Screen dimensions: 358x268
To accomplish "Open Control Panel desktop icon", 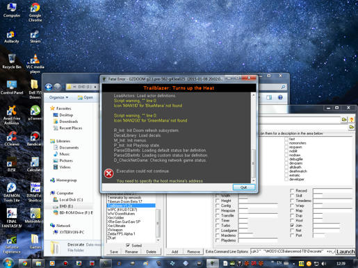I will [x=12, y=87].
